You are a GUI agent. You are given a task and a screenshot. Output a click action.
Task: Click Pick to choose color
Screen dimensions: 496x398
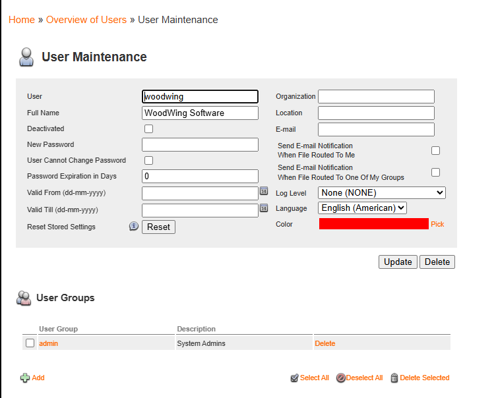pos(437,224)
